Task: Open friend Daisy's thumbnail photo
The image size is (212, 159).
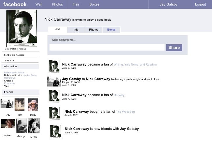Action: tap(33, 105)
